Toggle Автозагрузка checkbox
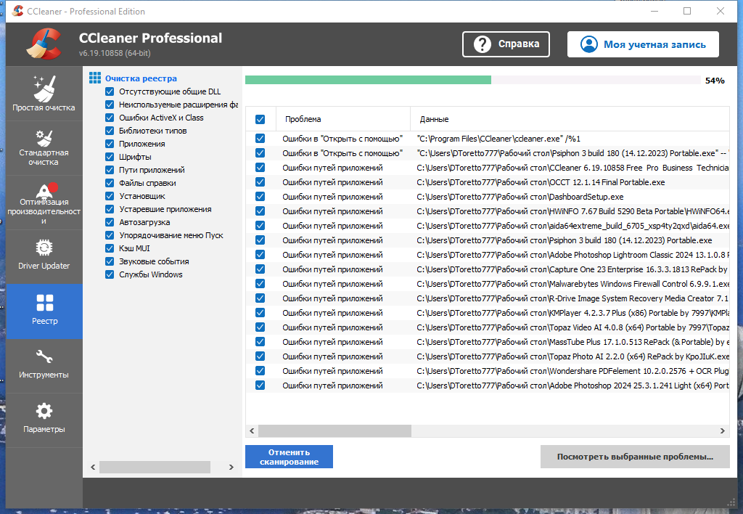This screenshot has width=743, height=514. pyautogui.click(x=110, y=222)
